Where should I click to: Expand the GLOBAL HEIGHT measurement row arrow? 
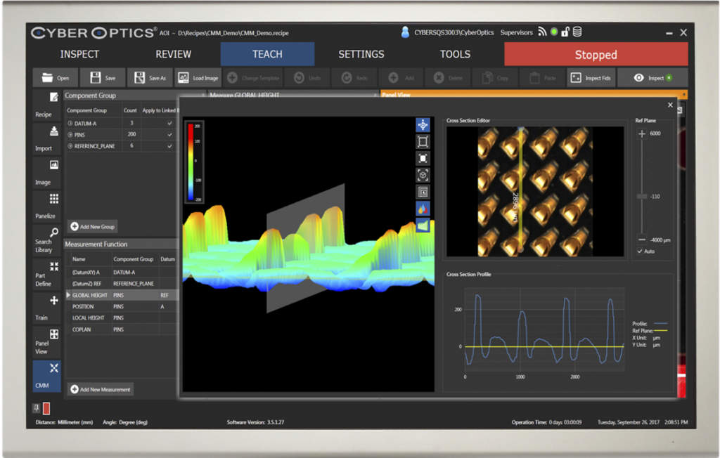point(68,295)
